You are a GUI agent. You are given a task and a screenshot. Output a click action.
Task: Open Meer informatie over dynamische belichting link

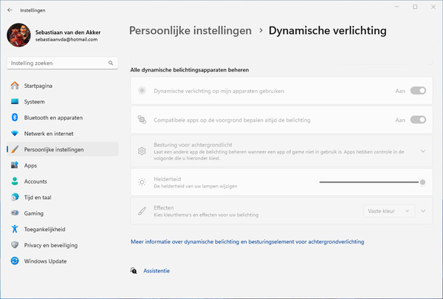(x=247, y=241)
